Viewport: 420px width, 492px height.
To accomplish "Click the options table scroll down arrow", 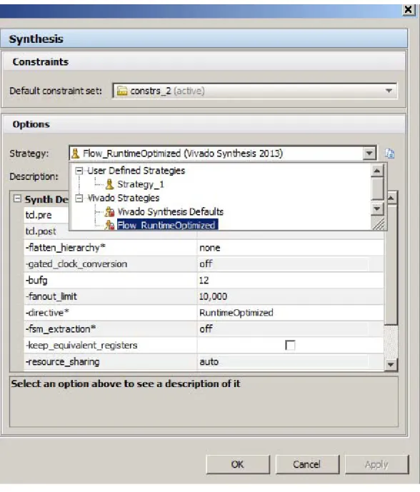I will click(391, 365).
